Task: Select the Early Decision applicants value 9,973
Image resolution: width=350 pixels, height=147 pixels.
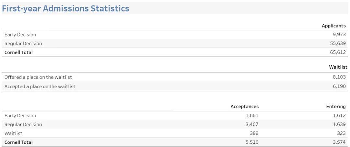Action: pos(339,35)
